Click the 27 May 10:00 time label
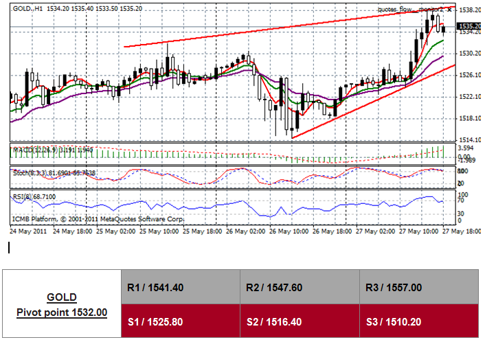 [x=419, y=231]
